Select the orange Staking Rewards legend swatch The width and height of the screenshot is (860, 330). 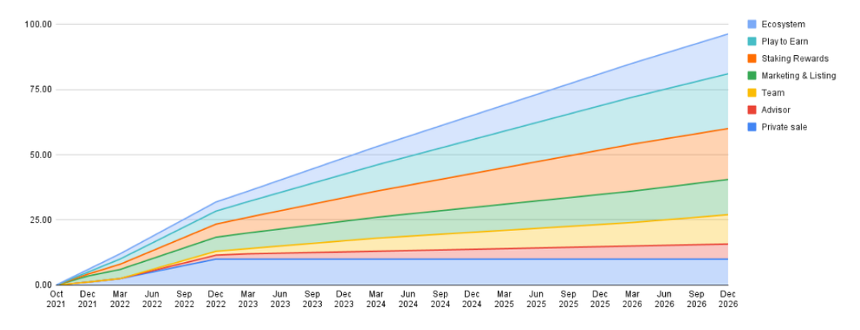pos(752,59)
